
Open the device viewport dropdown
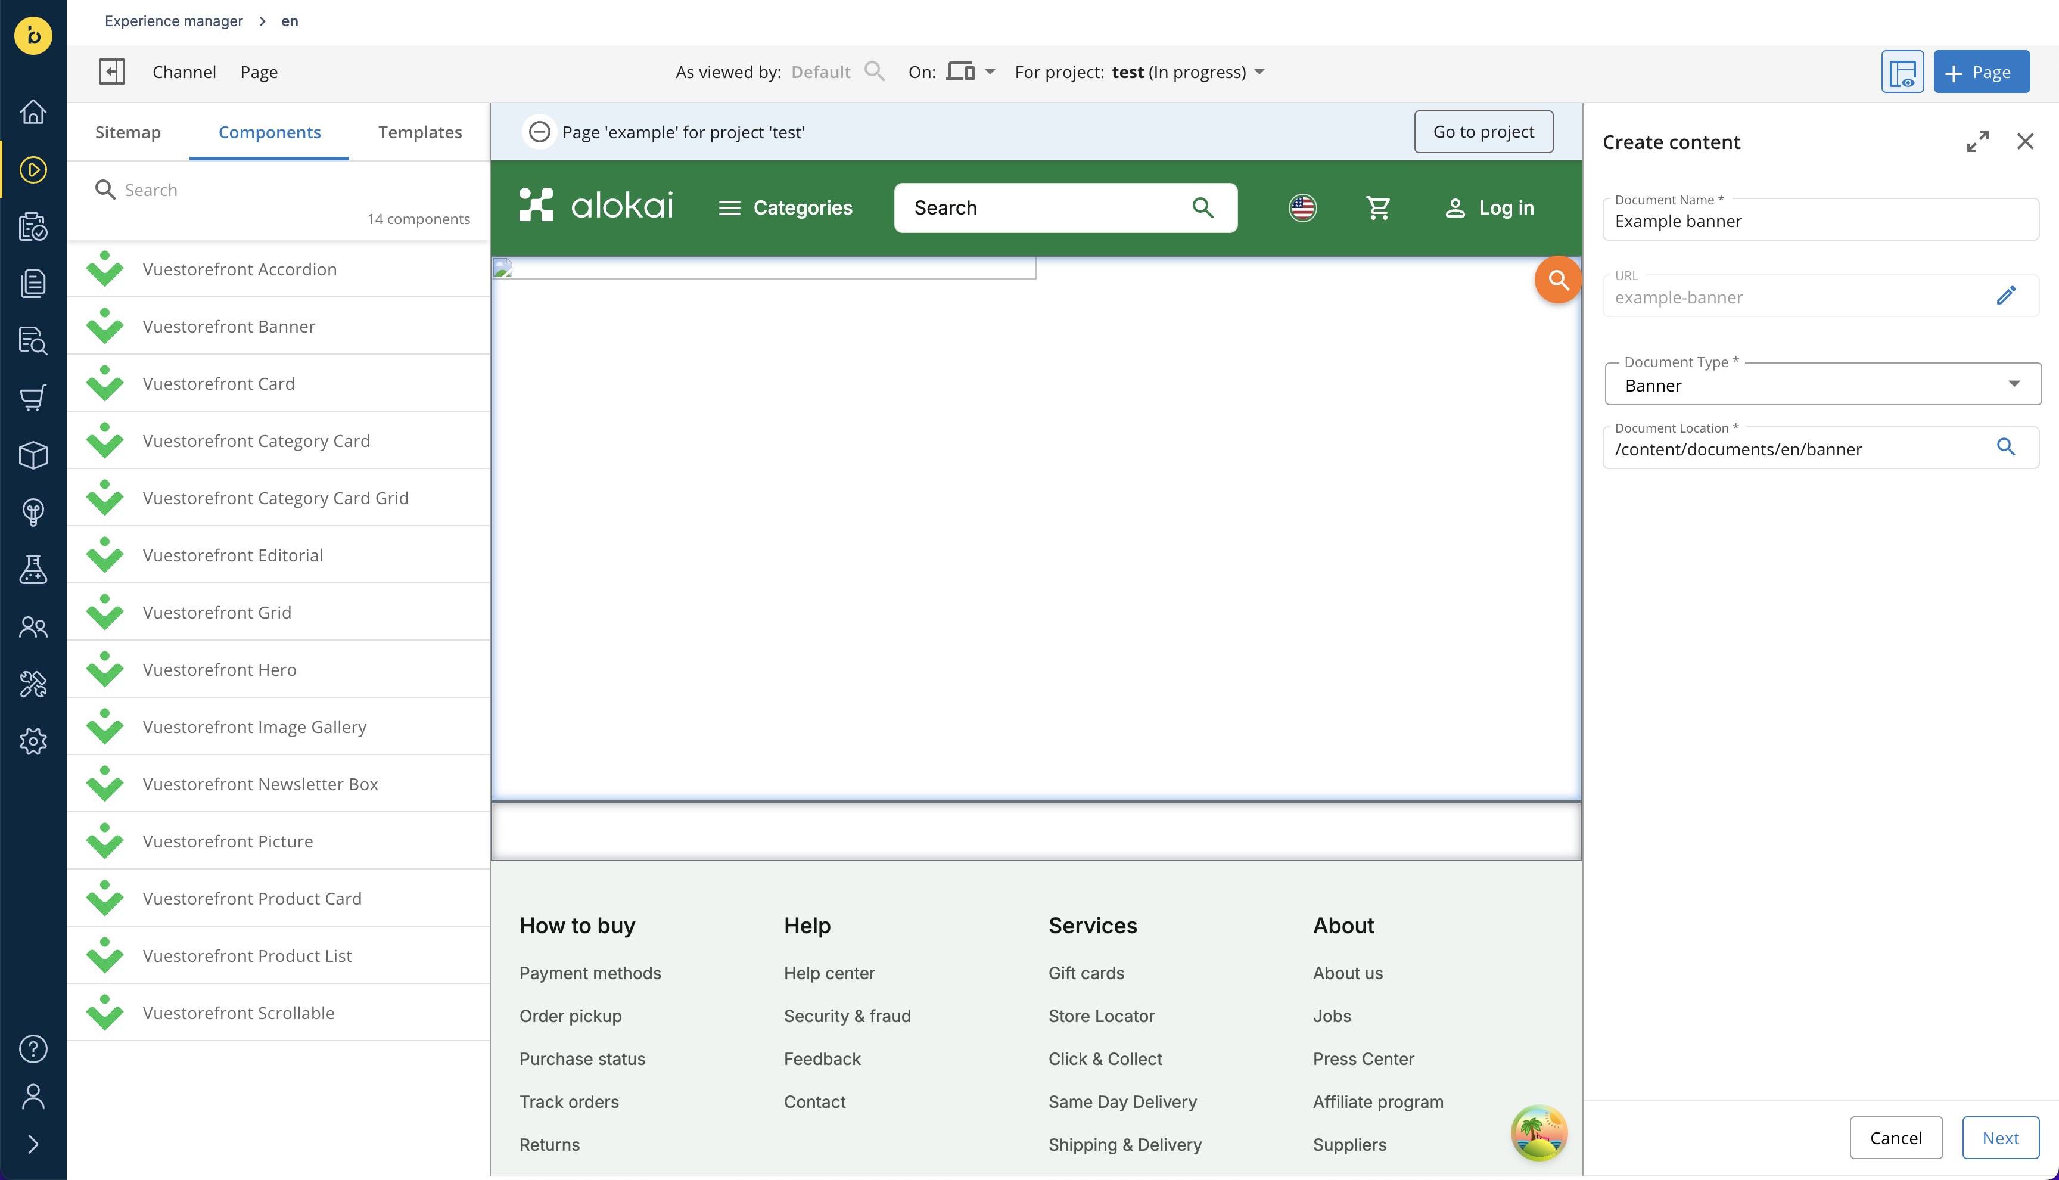point(971,72)
